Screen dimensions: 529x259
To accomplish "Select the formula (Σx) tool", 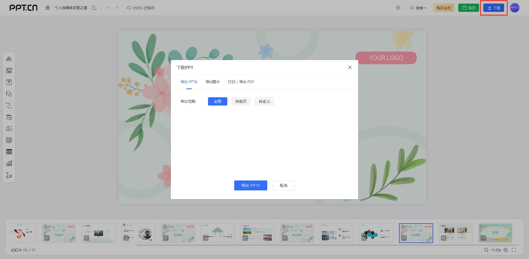I will [9, 175].
